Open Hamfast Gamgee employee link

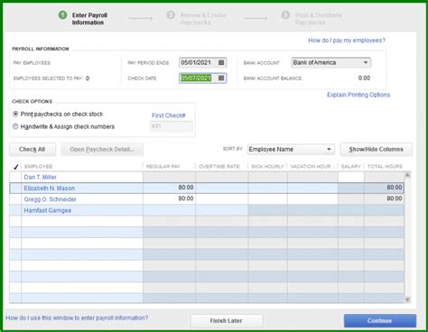click(x=48, y=210)
